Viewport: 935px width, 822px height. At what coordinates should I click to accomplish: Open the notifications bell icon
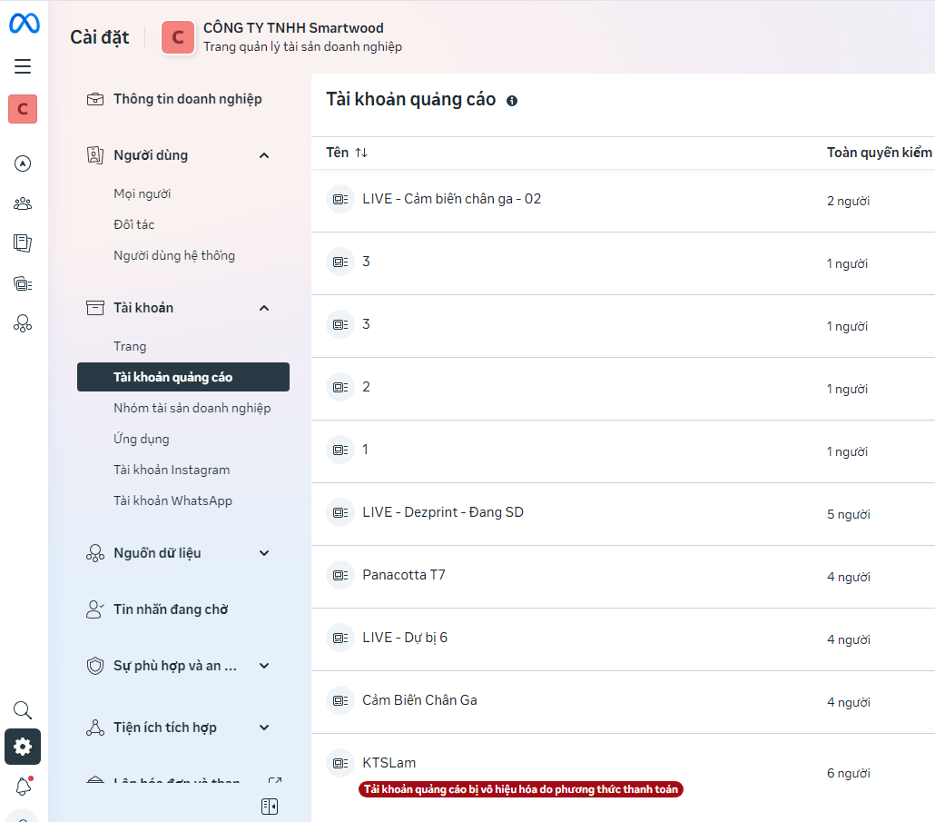23,787
